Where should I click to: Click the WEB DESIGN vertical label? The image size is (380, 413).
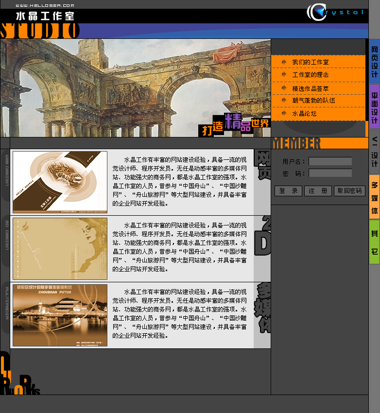point(7,170)
